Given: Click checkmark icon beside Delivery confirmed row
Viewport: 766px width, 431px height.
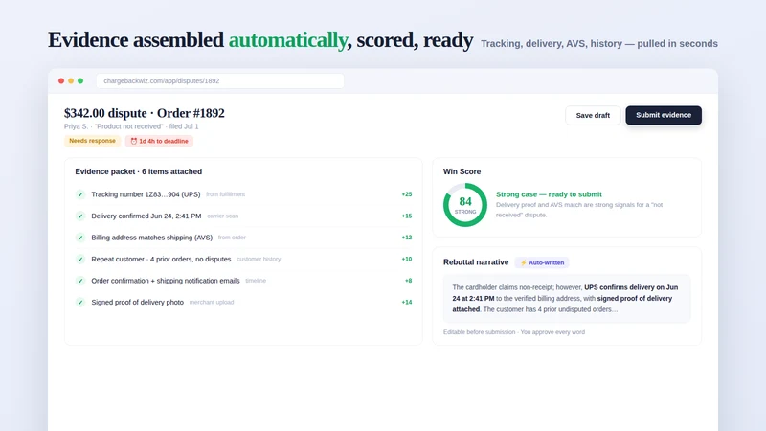Looking at the screenshot, I should tap(80, 216).
